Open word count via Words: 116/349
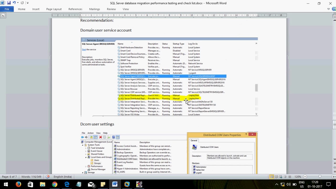The image size is (336, 189). pyautogui.click(x=31, y=177)
